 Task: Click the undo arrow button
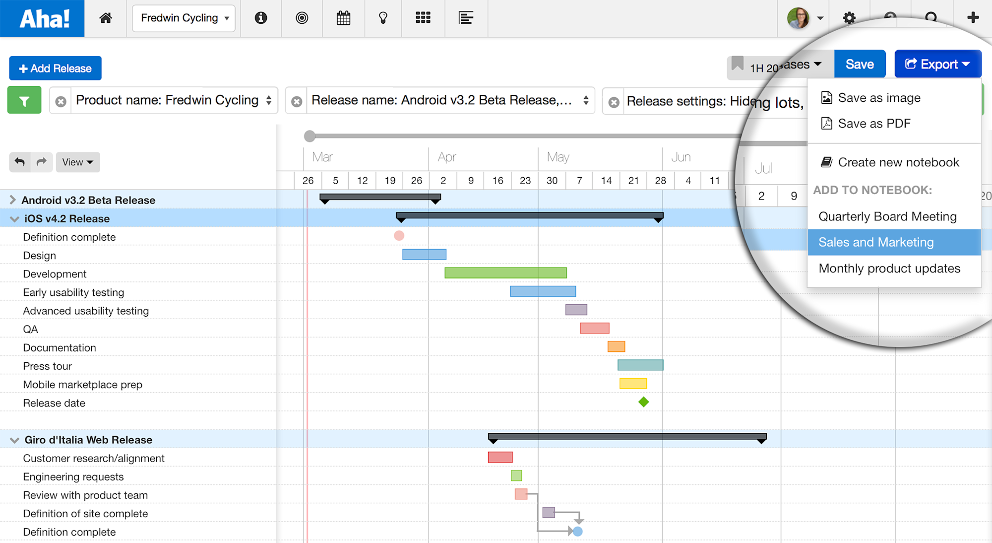click(20, 162)
